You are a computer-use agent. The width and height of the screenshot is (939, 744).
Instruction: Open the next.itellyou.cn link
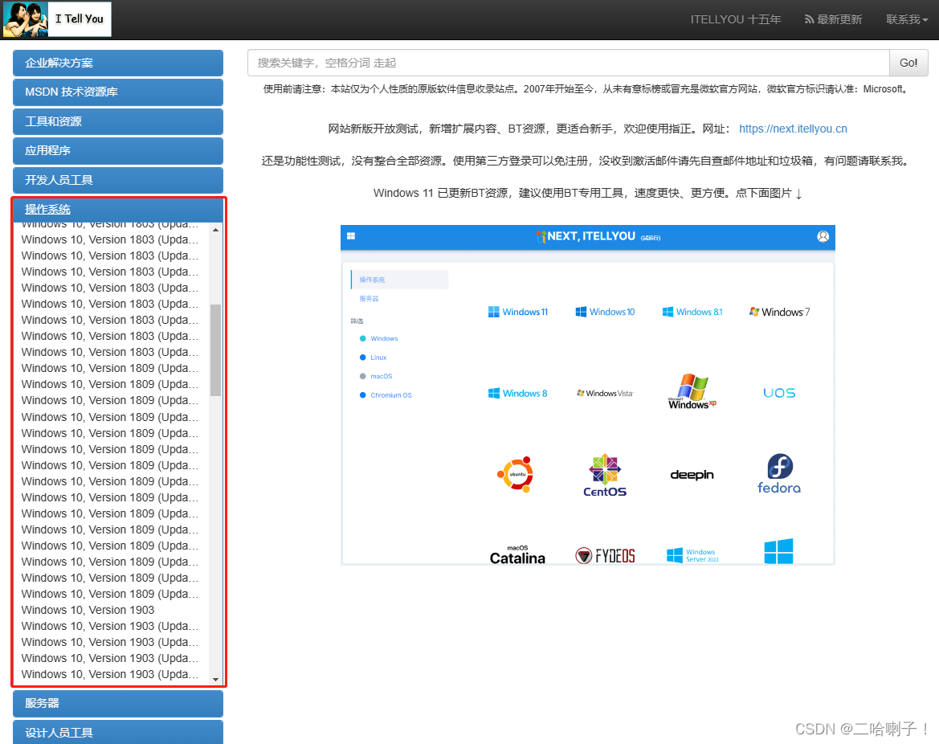793,128
